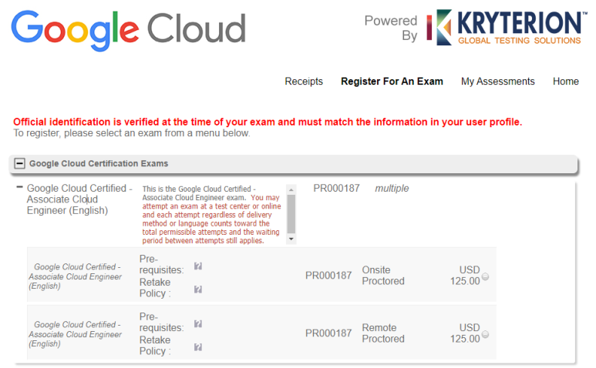Select the Onsite Proctored USD 125.00 radio button

coord(486,276)
